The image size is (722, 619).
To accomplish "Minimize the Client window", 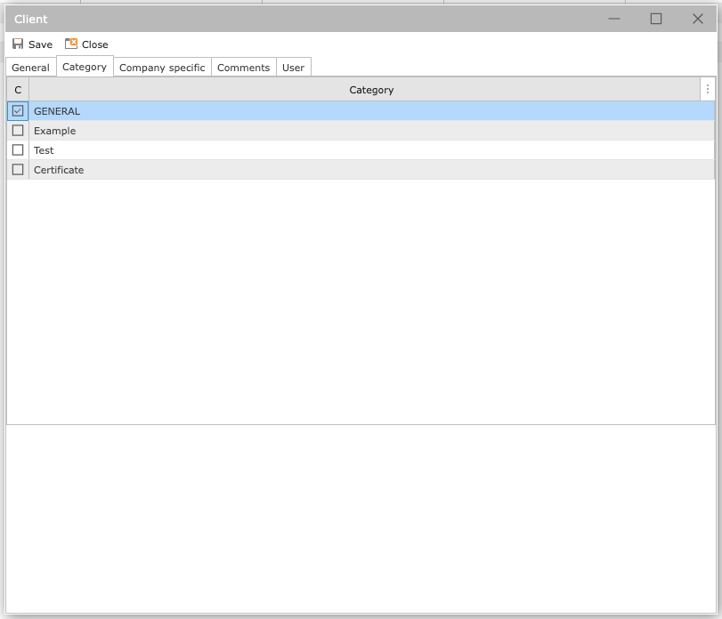I will [x=614, y=19].
